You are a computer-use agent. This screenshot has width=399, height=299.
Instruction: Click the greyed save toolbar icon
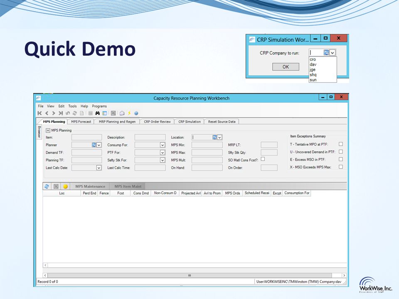coord(90,113)
